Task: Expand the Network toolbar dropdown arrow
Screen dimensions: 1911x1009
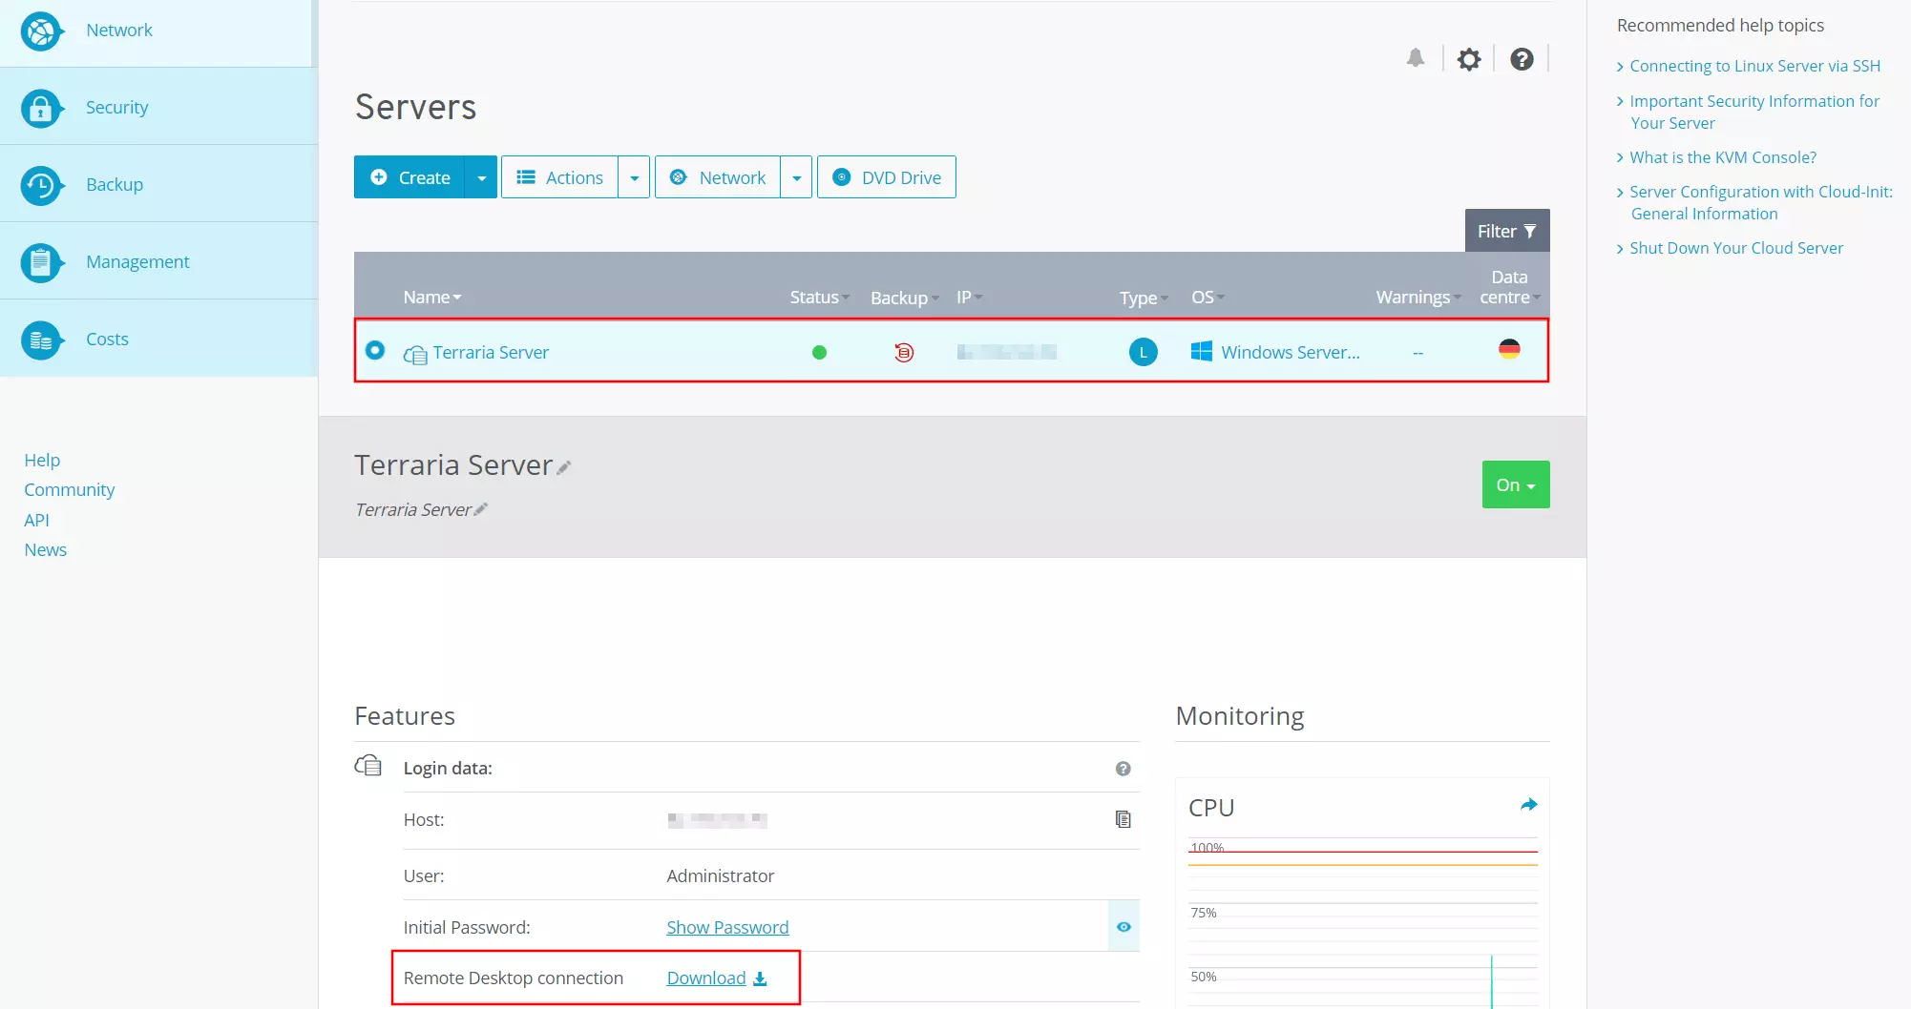Action: pyautogui.click(x=796, y=177)
